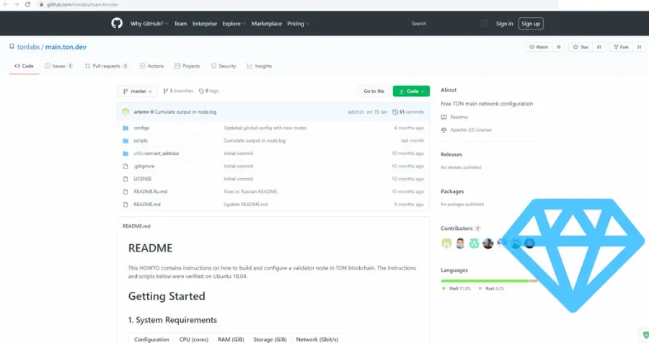649x343 pixels.
Task: Click the README.Ru.md file icon
Action: click(125, 192)
